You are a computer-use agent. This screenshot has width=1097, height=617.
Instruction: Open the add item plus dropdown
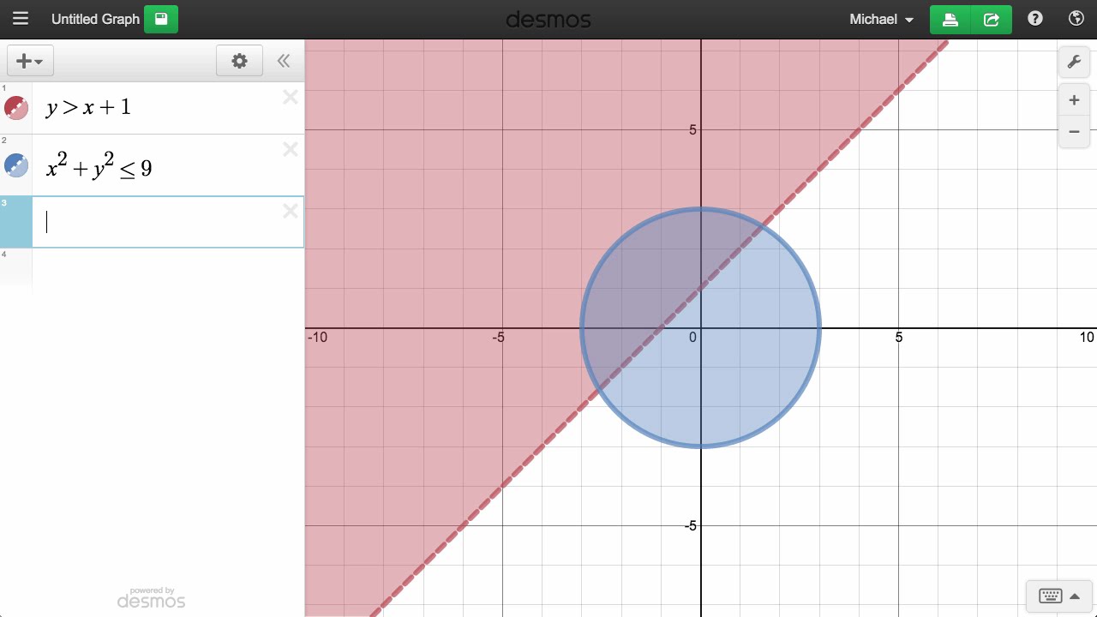click(x=31, y=61)
